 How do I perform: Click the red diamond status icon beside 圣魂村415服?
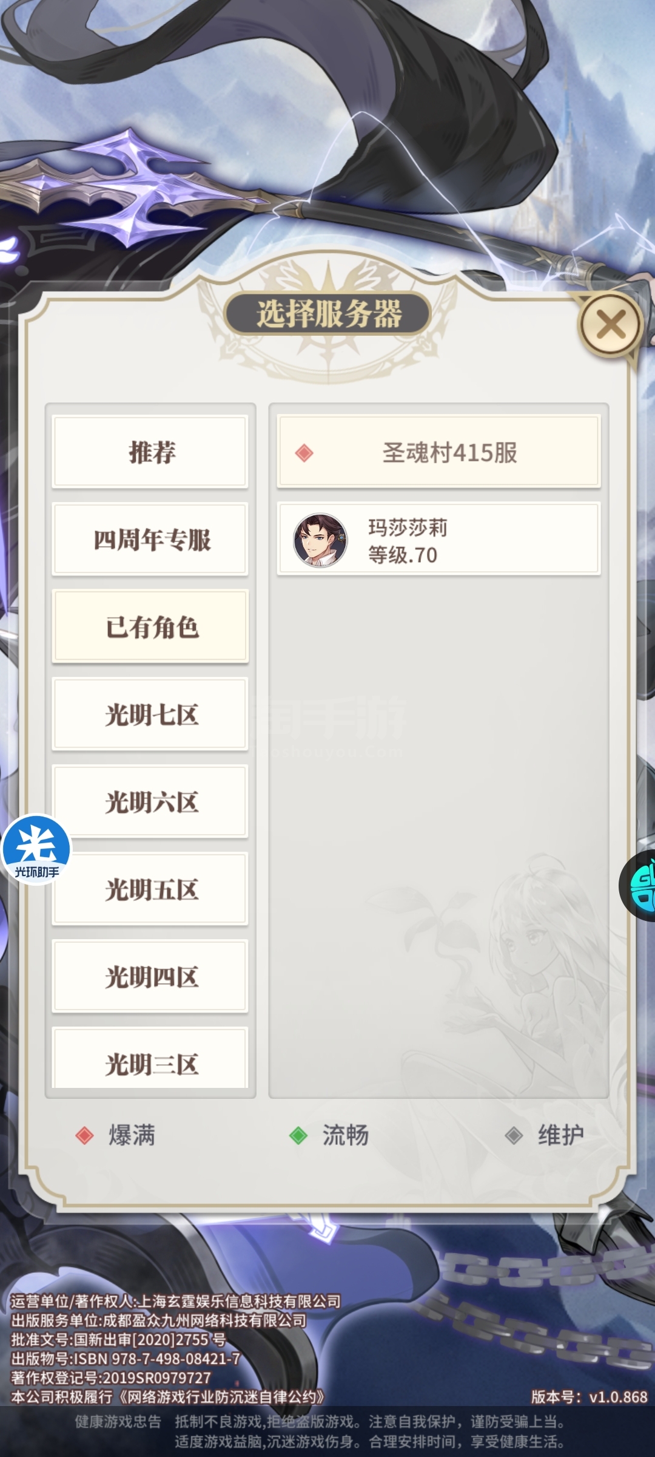(x=304, y=453)
